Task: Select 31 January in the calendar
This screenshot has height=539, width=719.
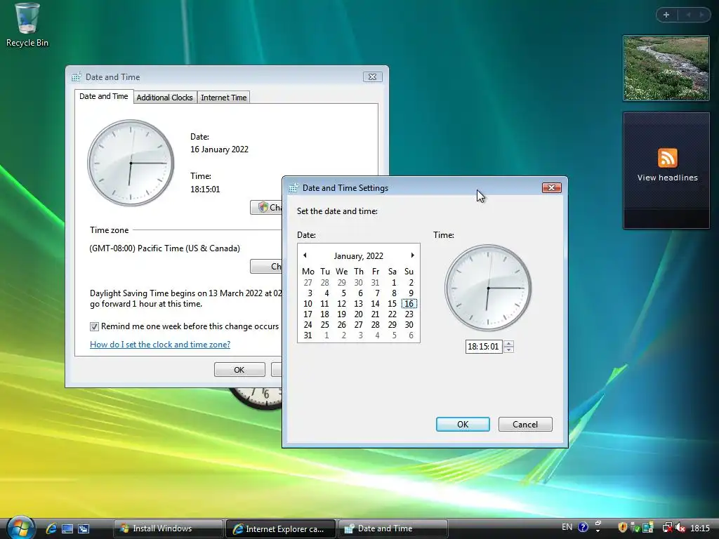Action: point(308,335)
